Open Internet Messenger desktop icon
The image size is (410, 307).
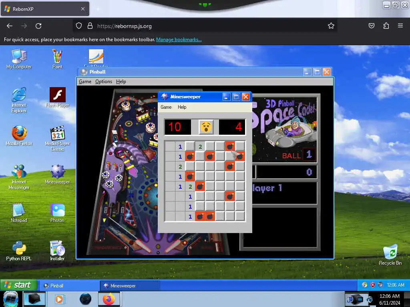(x=19, y=177)
